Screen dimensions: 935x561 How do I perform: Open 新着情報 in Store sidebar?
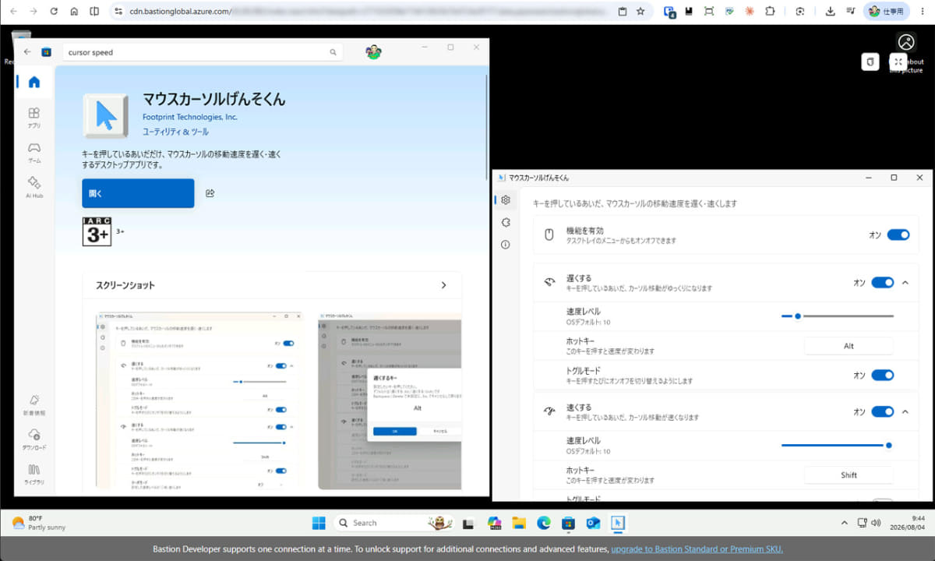tap(34, 404)
